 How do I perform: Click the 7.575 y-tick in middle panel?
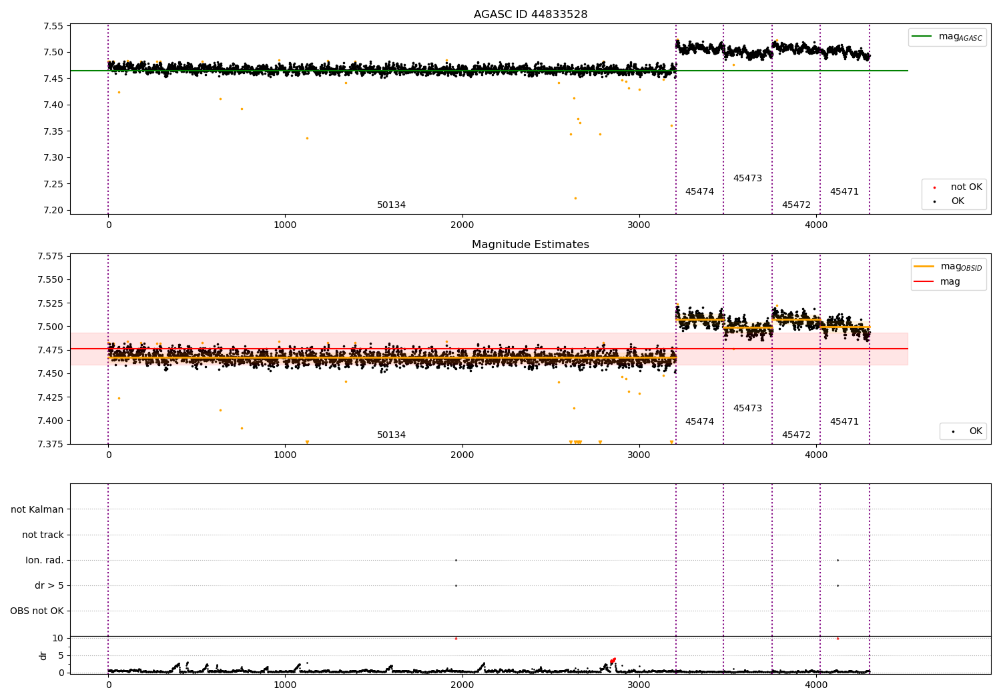click(x=51, y=257)
